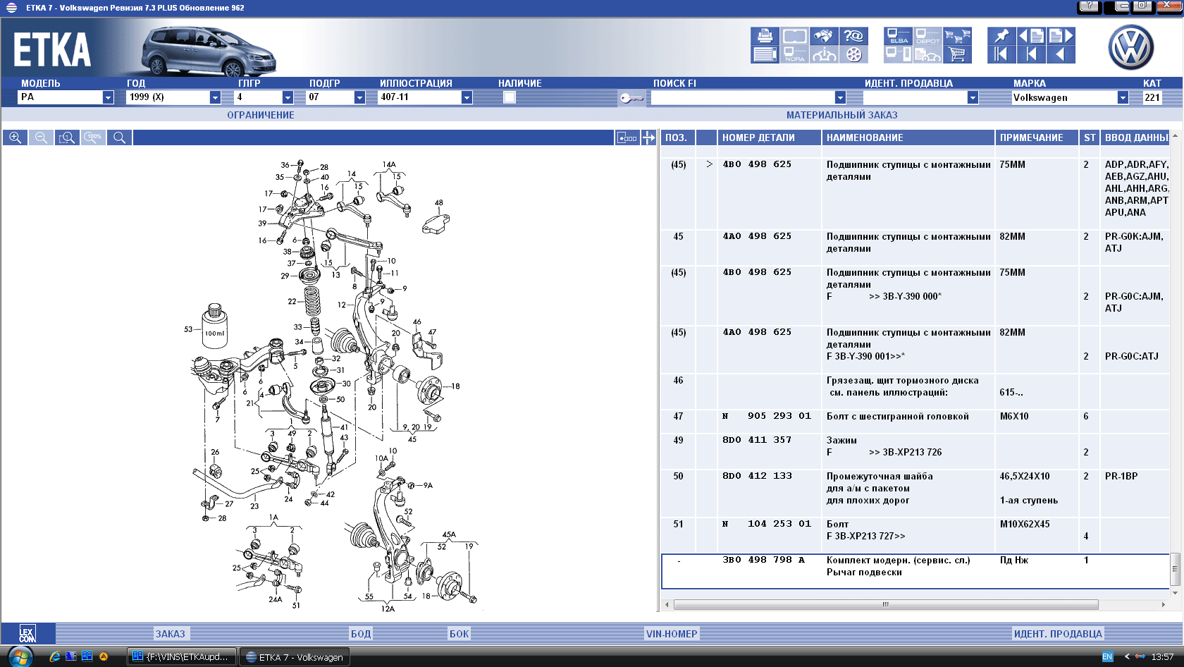Click the computer with barcode icon
The image size is (1184, 667).
[x=899, y=54]
